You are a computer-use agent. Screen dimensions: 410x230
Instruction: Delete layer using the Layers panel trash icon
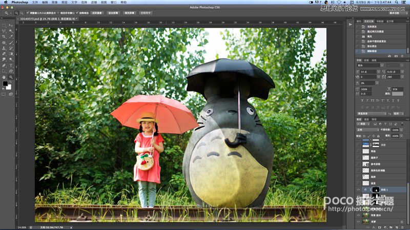(x=402, y=227)
